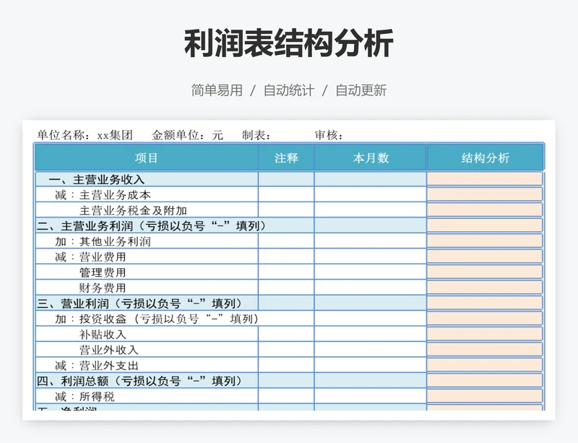Select 注释 cell for 其他业务利润 row
This screenshot has width=578, height=443.
coord(286,241)
